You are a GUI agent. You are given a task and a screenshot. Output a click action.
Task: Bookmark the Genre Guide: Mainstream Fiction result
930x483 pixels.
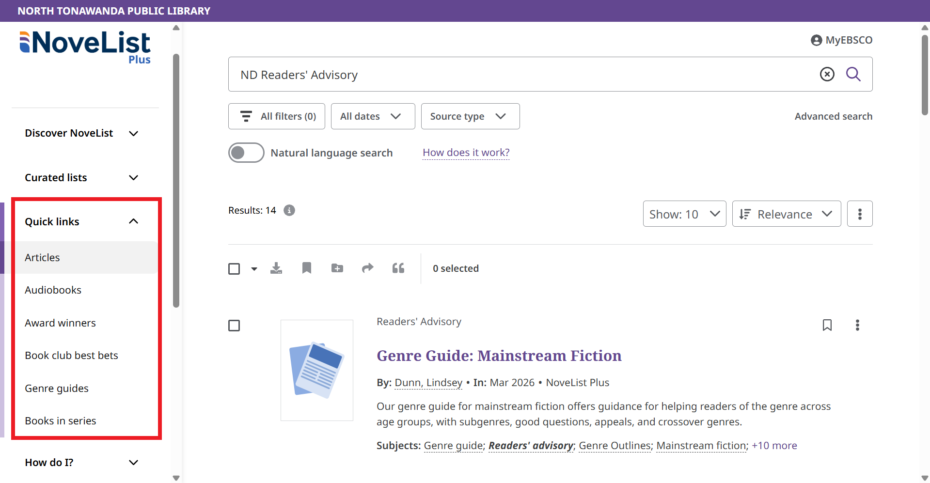827,325
